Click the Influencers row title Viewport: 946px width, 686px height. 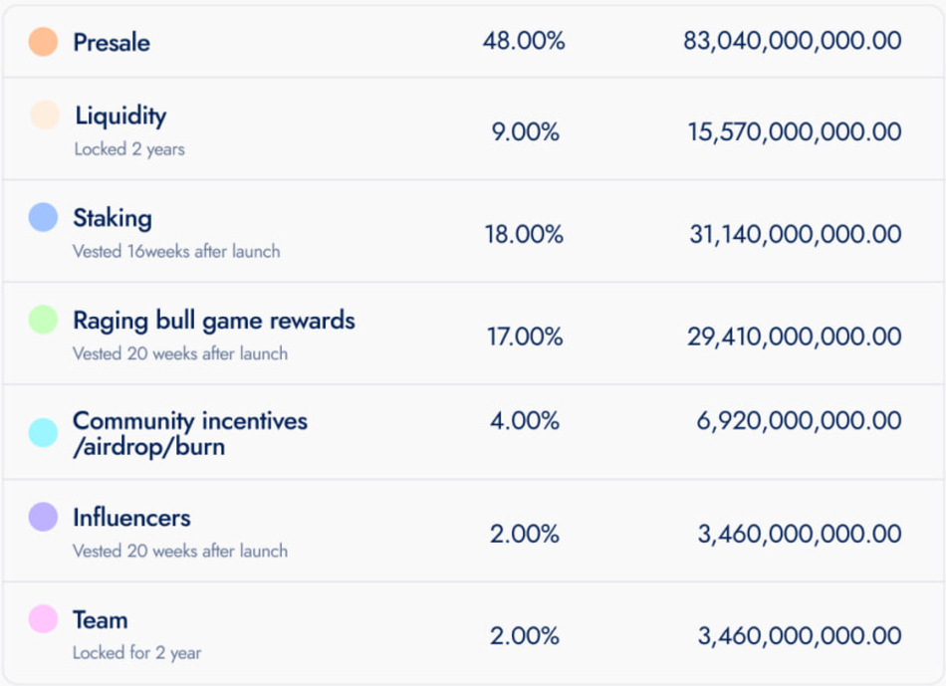[131, 518]
